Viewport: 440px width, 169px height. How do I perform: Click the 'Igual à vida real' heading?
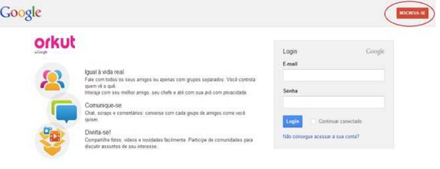(104, 72)
